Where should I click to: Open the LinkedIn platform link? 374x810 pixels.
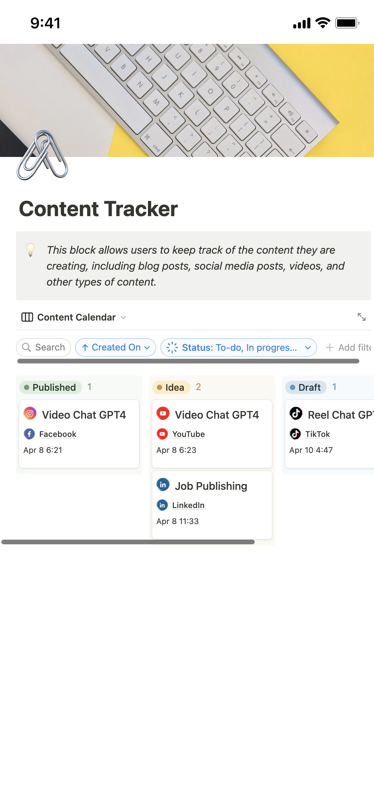pyautogui.click(x=188, y=505)
